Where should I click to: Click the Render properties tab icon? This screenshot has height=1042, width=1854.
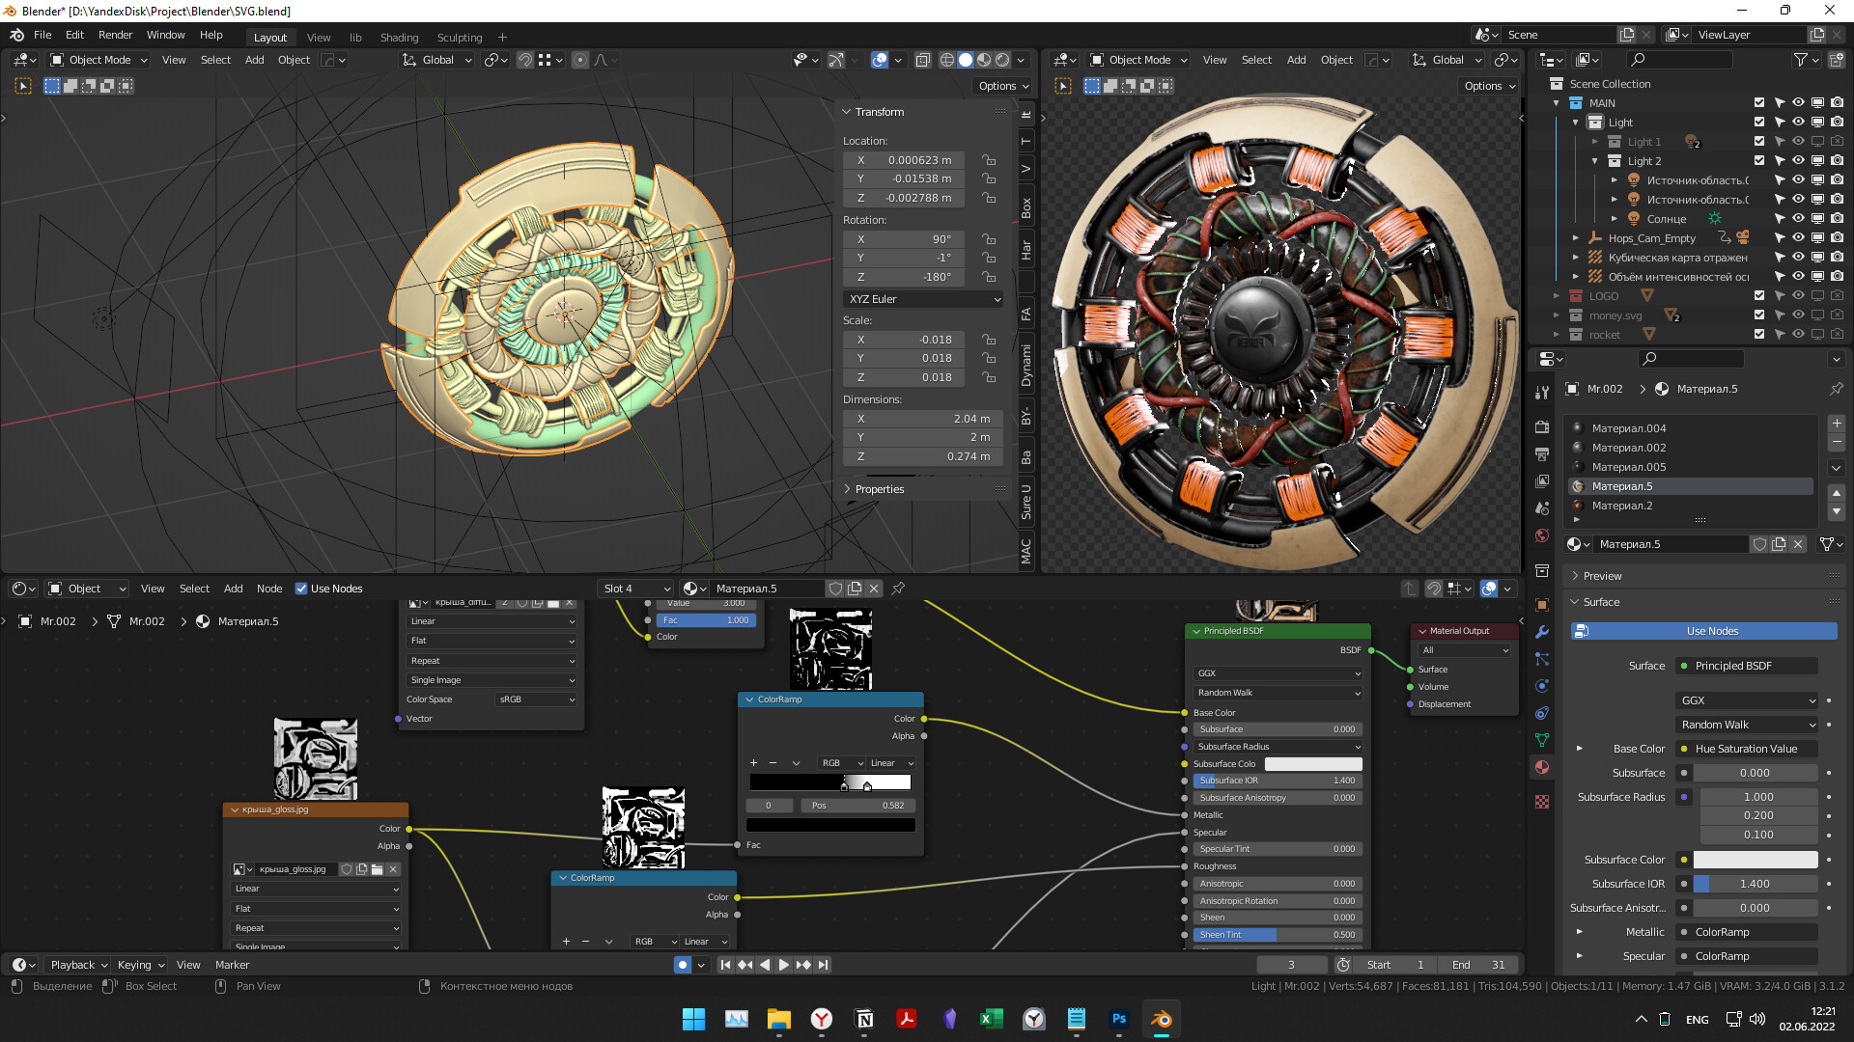[1542, 427]
